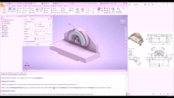Expand Advanced Properties section
This screenshot has width=174, height=98.
coord(24,42)
